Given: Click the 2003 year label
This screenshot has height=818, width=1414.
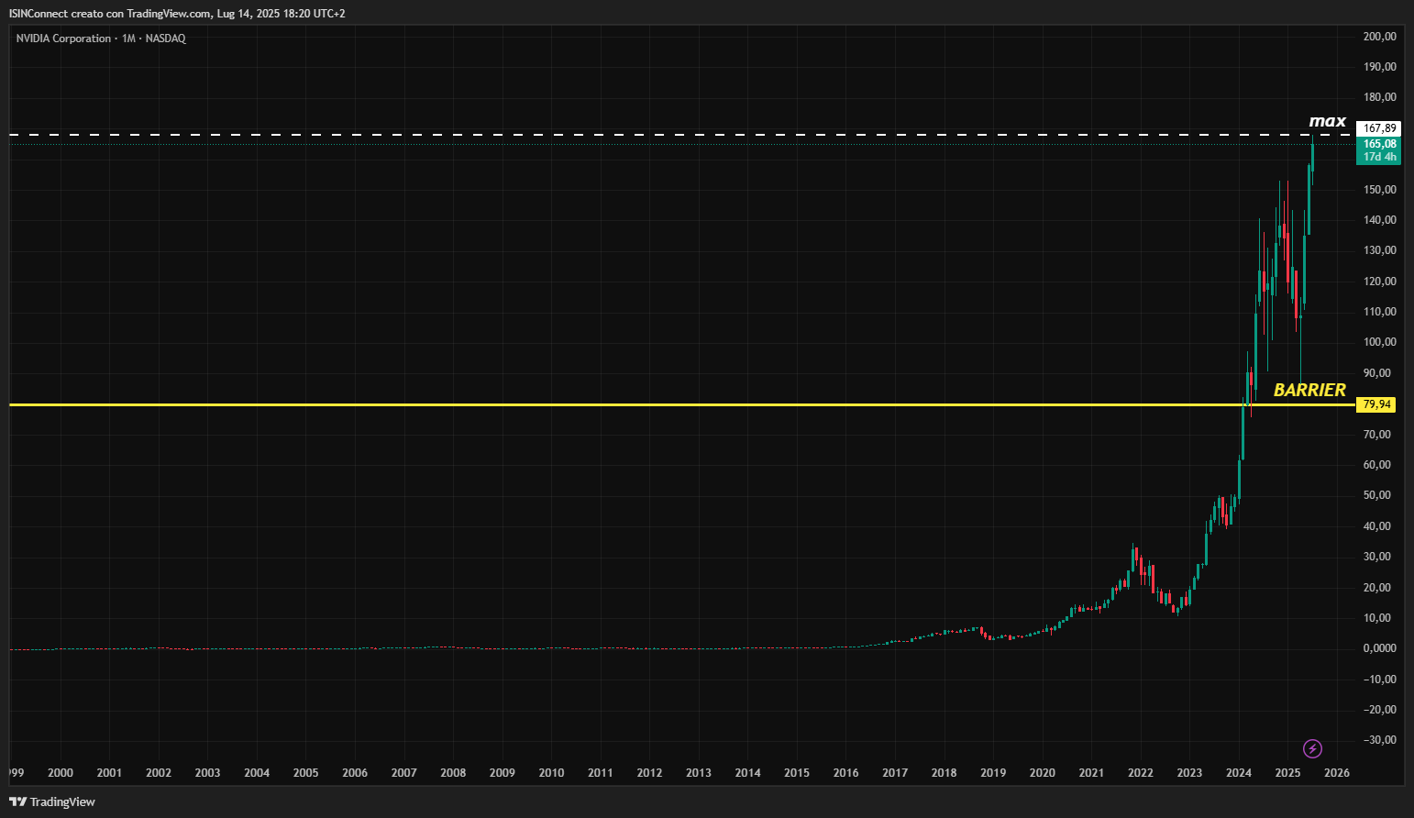Looking at the screenshot, I should pos(207,773).
